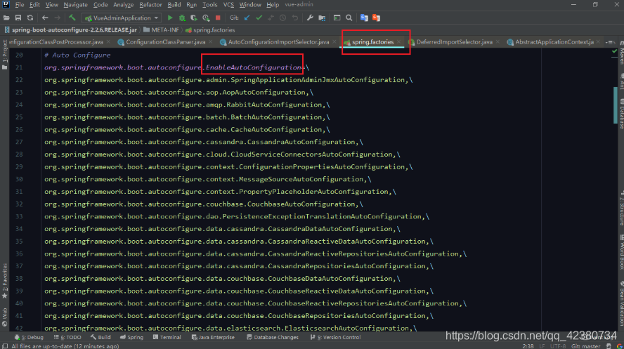624x349 pixels.
Task: Open the Tools menu
Action: (209, 5)
